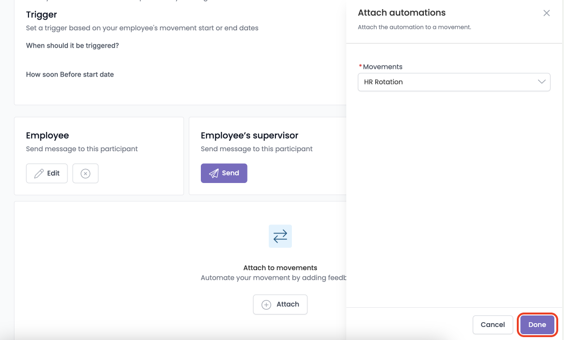Edit the Employee message
The image size is (564, 340).
[x=47, y=173]
